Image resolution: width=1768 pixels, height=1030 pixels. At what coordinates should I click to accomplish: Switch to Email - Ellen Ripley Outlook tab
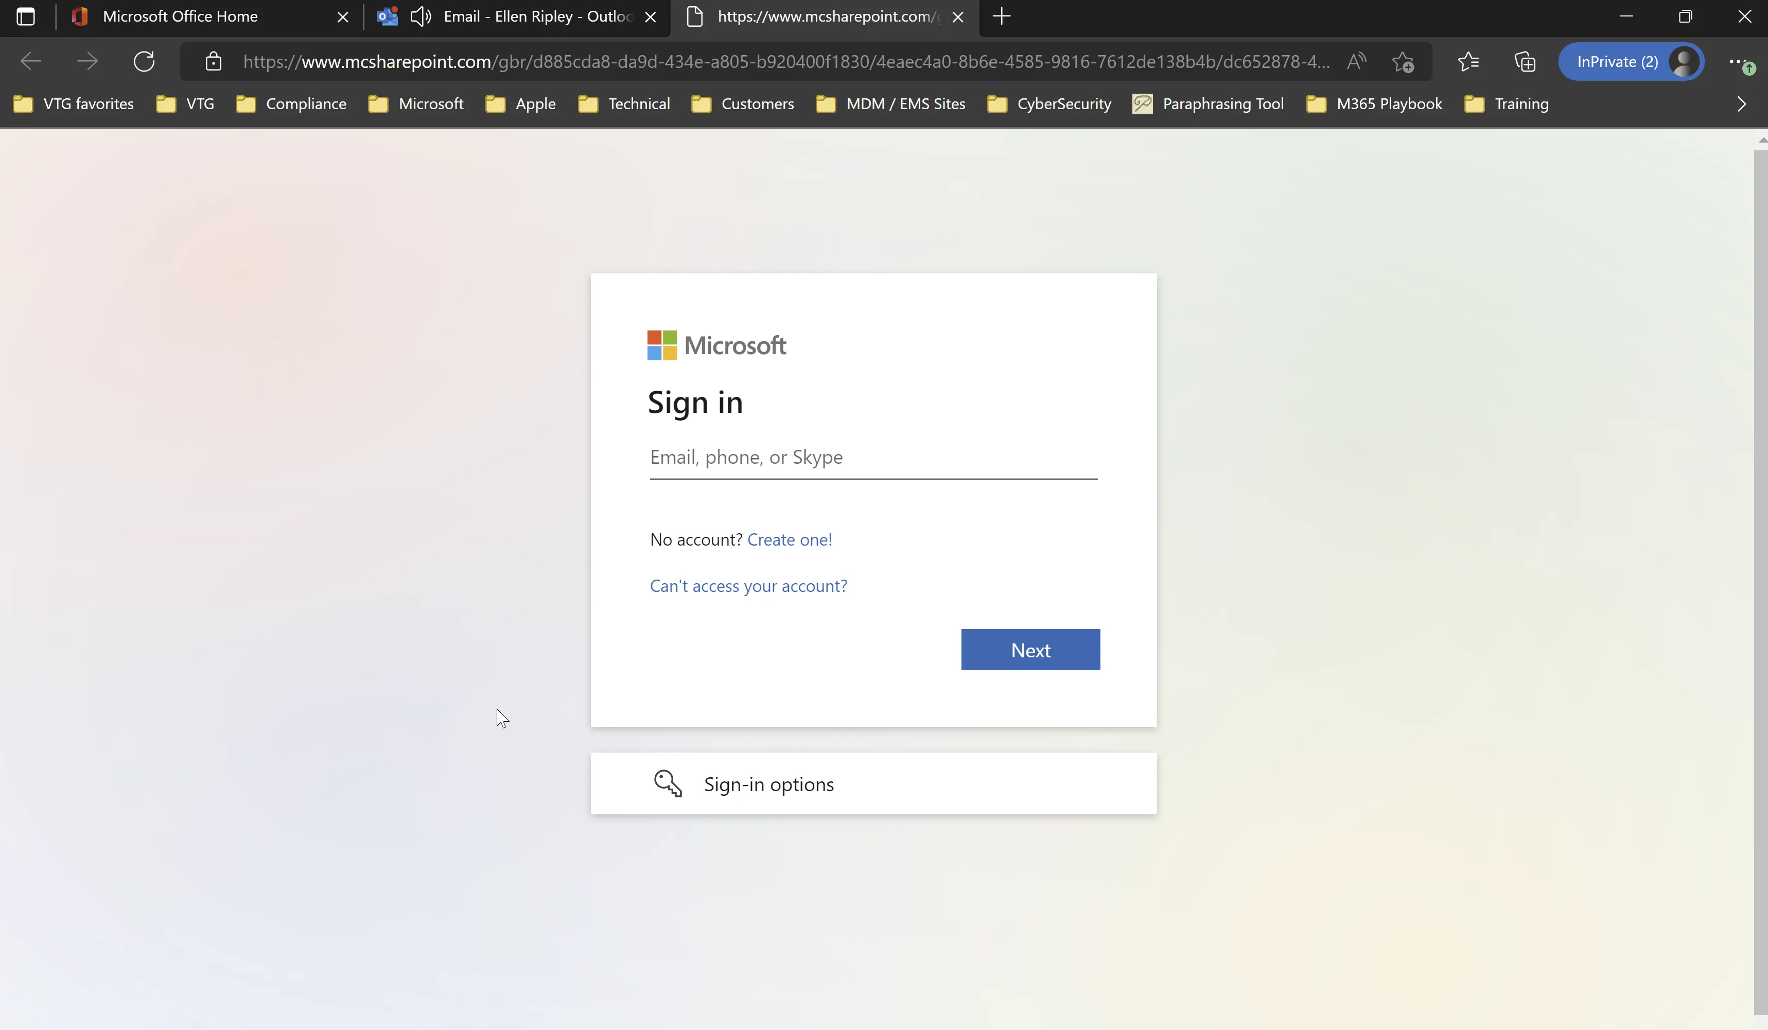[518, 17]
